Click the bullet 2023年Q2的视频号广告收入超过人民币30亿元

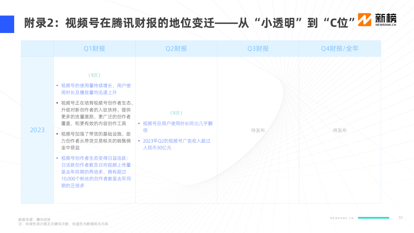point(174,144)
